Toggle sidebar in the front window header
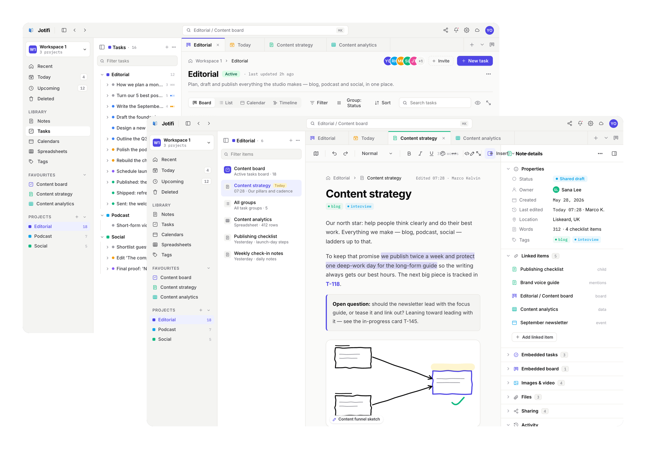Viewport: 646px width, 449px height. coord(188,124)
